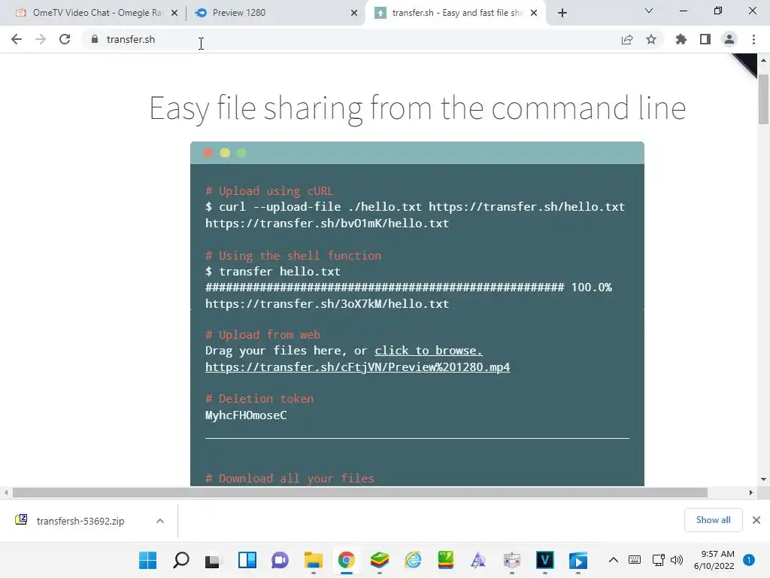The width and height of the screenshot is (770, 578).
Task: Click the horizontal scroll right arrow
Action: point(751,492)
